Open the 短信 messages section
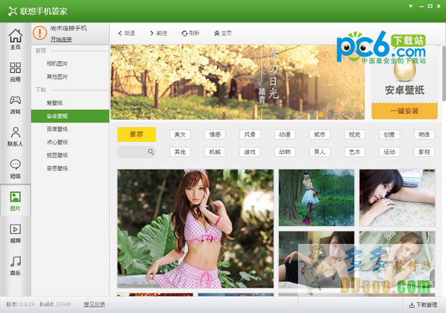446x313 pixels. [x=16, y=169]
